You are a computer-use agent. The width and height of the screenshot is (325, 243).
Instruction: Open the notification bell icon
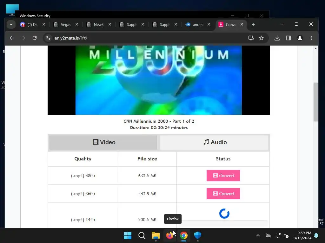click(x=316, y=235)
